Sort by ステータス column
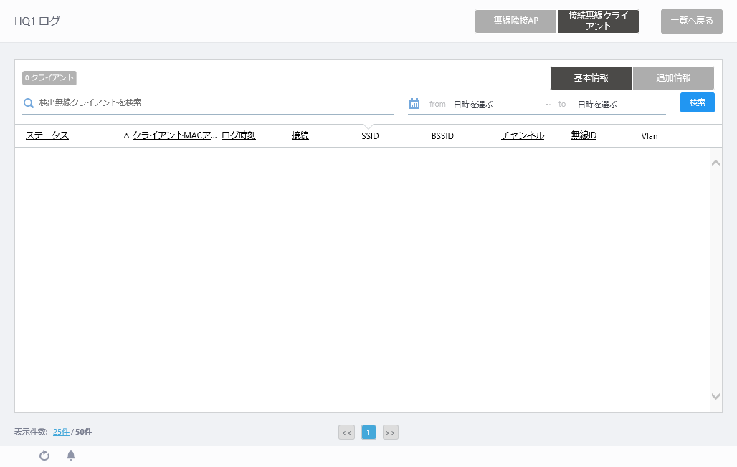The height and width of the screenshot is (467, 737). click(x=47, y=135)
